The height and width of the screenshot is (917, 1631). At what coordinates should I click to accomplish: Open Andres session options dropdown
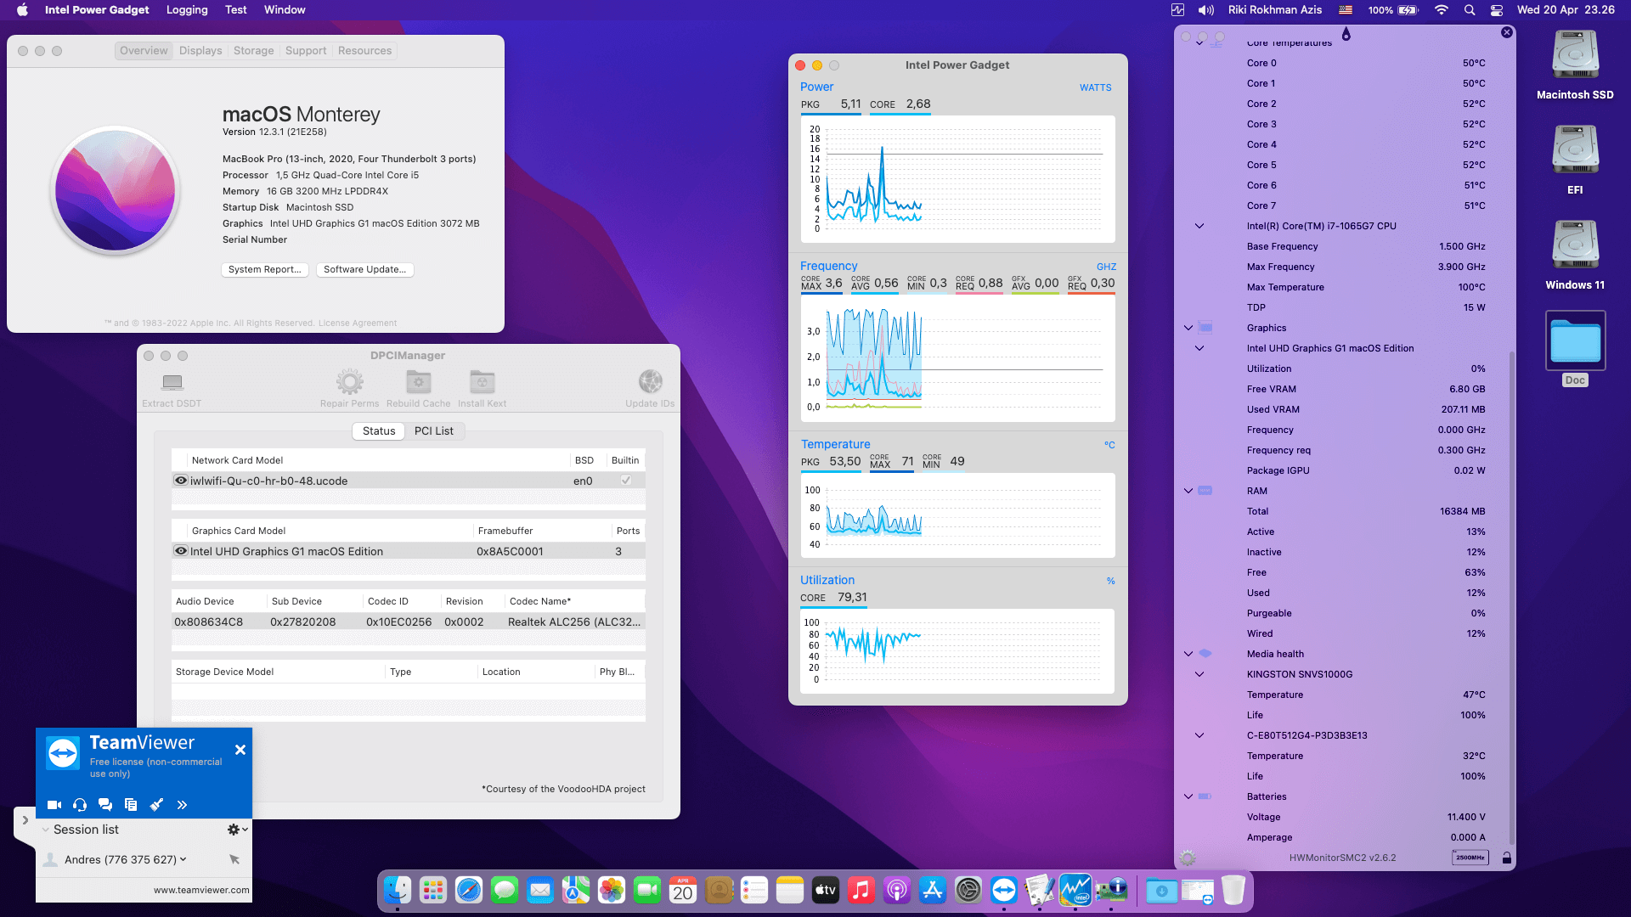(x=183, y=859)
